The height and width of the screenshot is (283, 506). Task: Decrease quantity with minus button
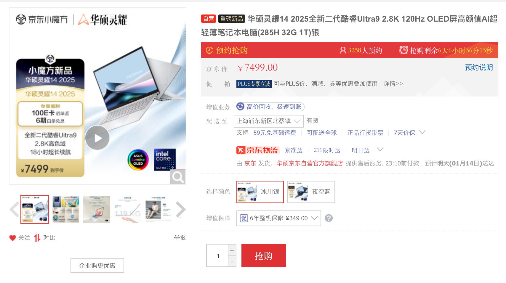click(x=232, y=261)
